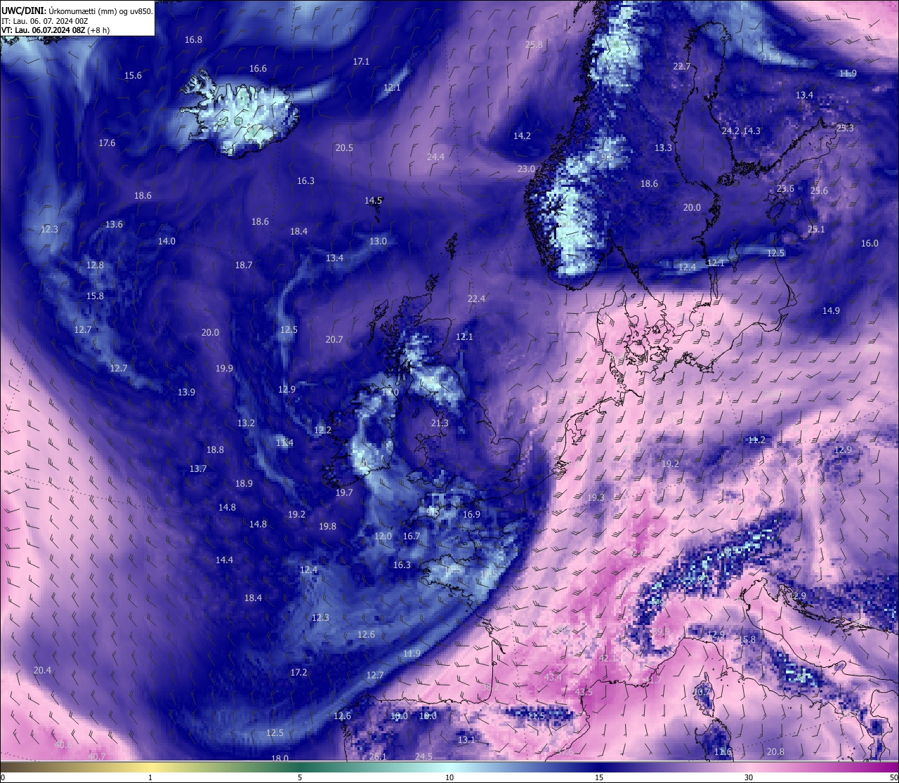Click the color scale bar at label 30

[749, 767]
